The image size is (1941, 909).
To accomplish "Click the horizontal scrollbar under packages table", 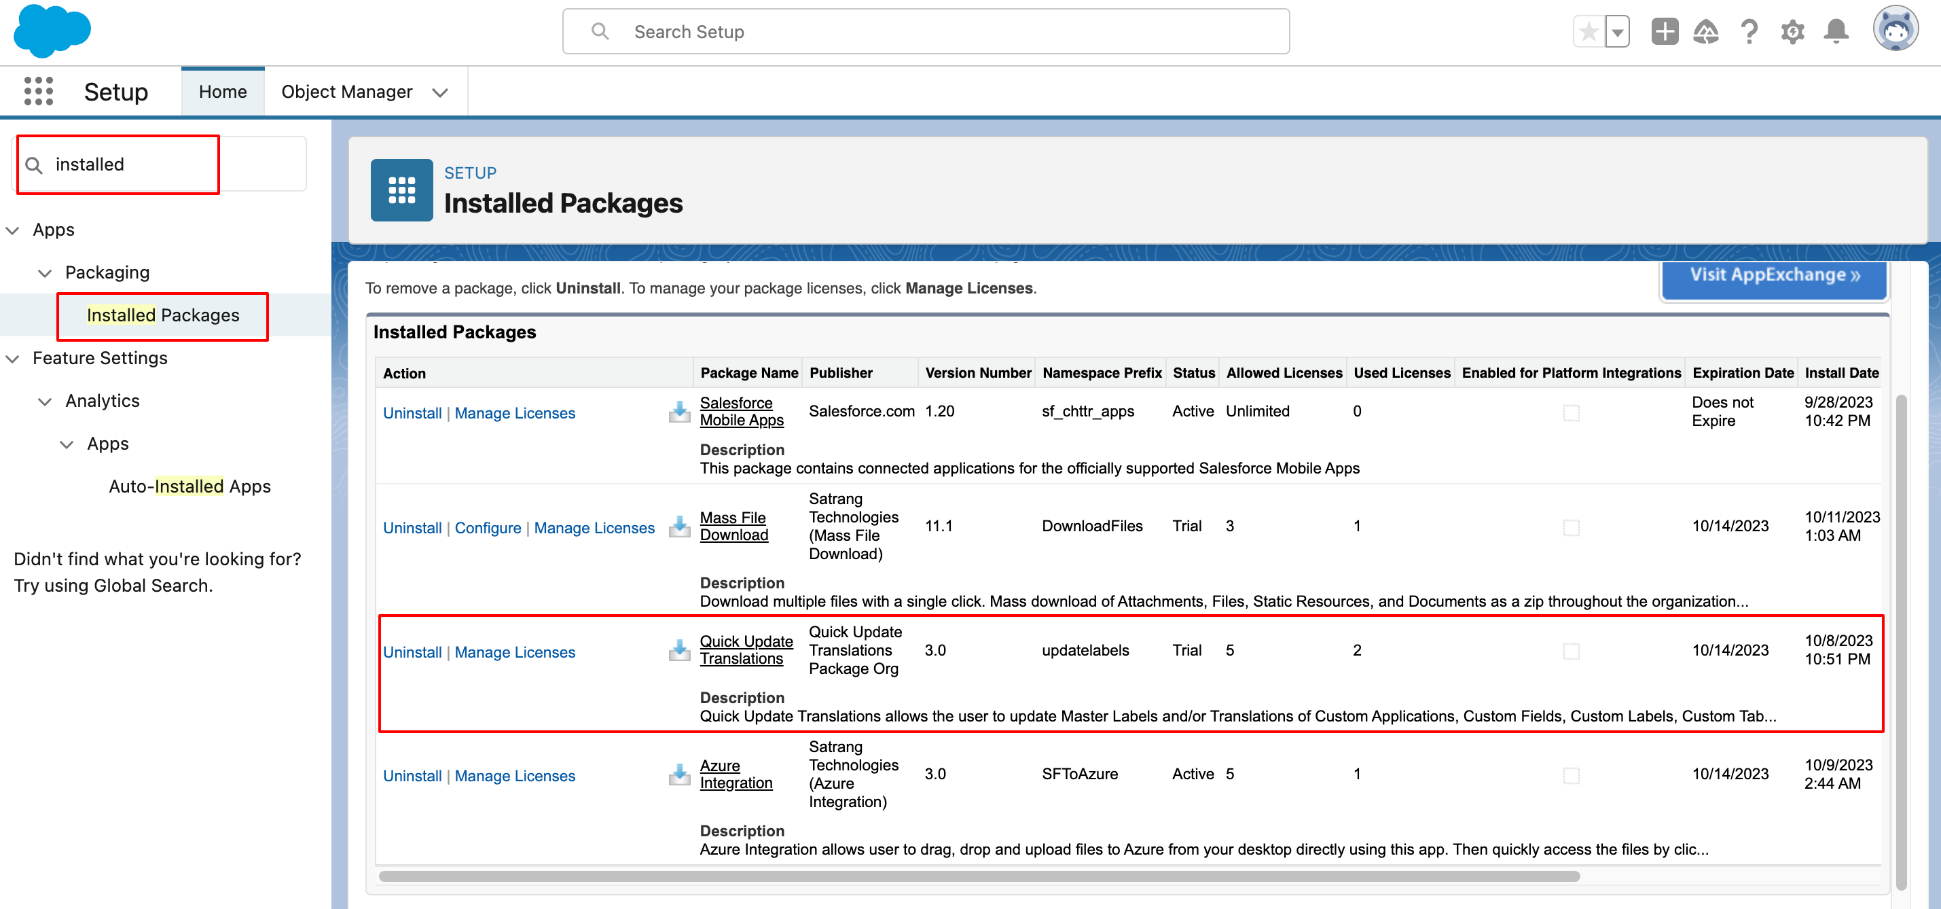I will (979, 876).
